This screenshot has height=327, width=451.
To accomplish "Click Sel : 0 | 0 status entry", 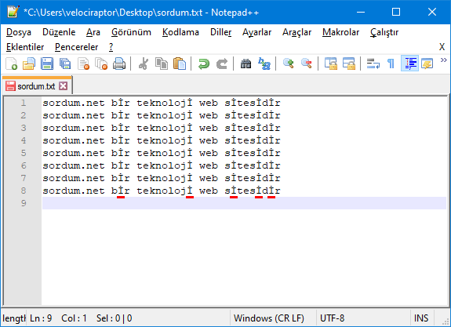I will click(x=115, y=318).
